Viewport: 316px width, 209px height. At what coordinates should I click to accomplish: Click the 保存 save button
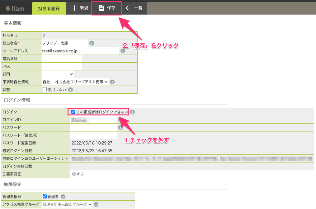106,8
